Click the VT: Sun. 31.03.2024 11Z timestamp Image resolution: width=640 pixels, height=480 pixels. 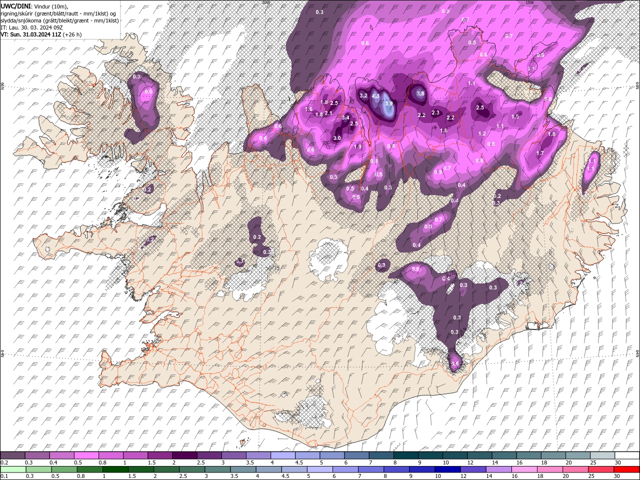click(x=31, y=34)
